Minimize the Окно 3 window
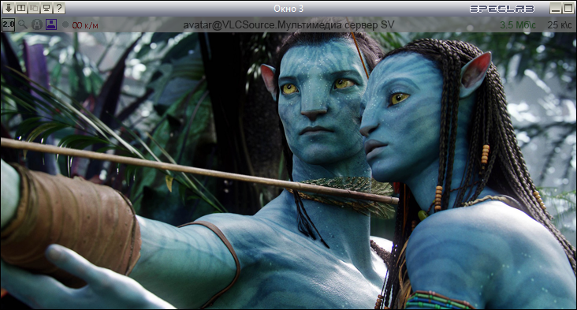The height and width of the screenshot is (310, 577). [556, 8]
